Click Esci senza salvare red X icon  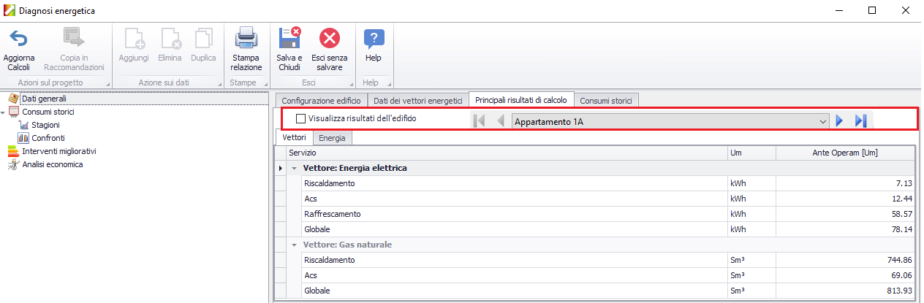330,38
